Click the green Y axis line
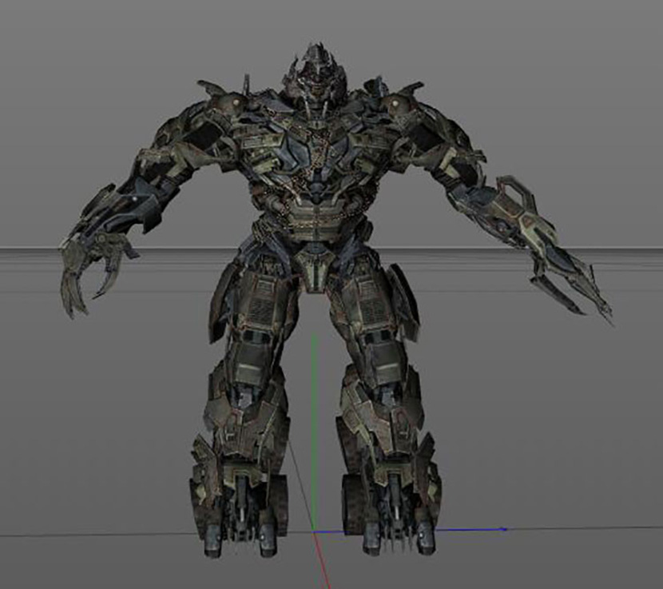 313,432
